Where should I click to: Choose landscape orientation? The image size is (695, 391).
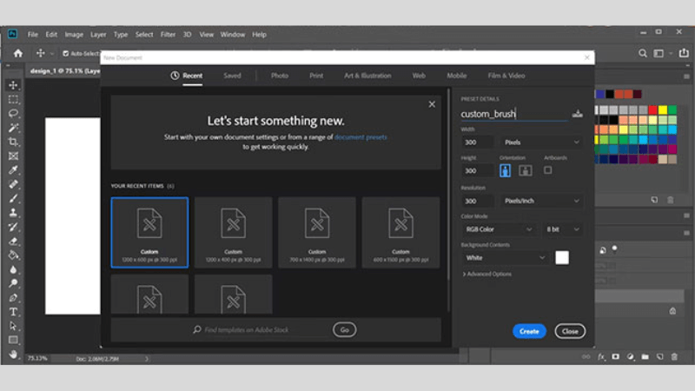(526, 170)
